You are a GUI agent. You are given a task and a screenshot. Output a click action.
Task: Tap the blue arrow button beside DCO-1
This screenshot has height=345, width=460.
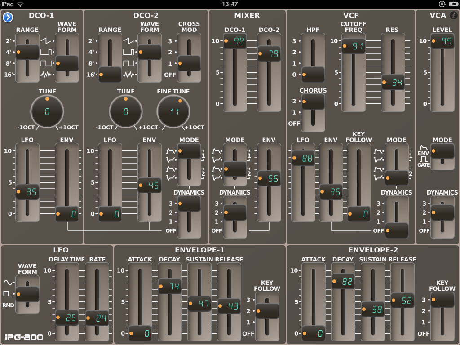8,18
